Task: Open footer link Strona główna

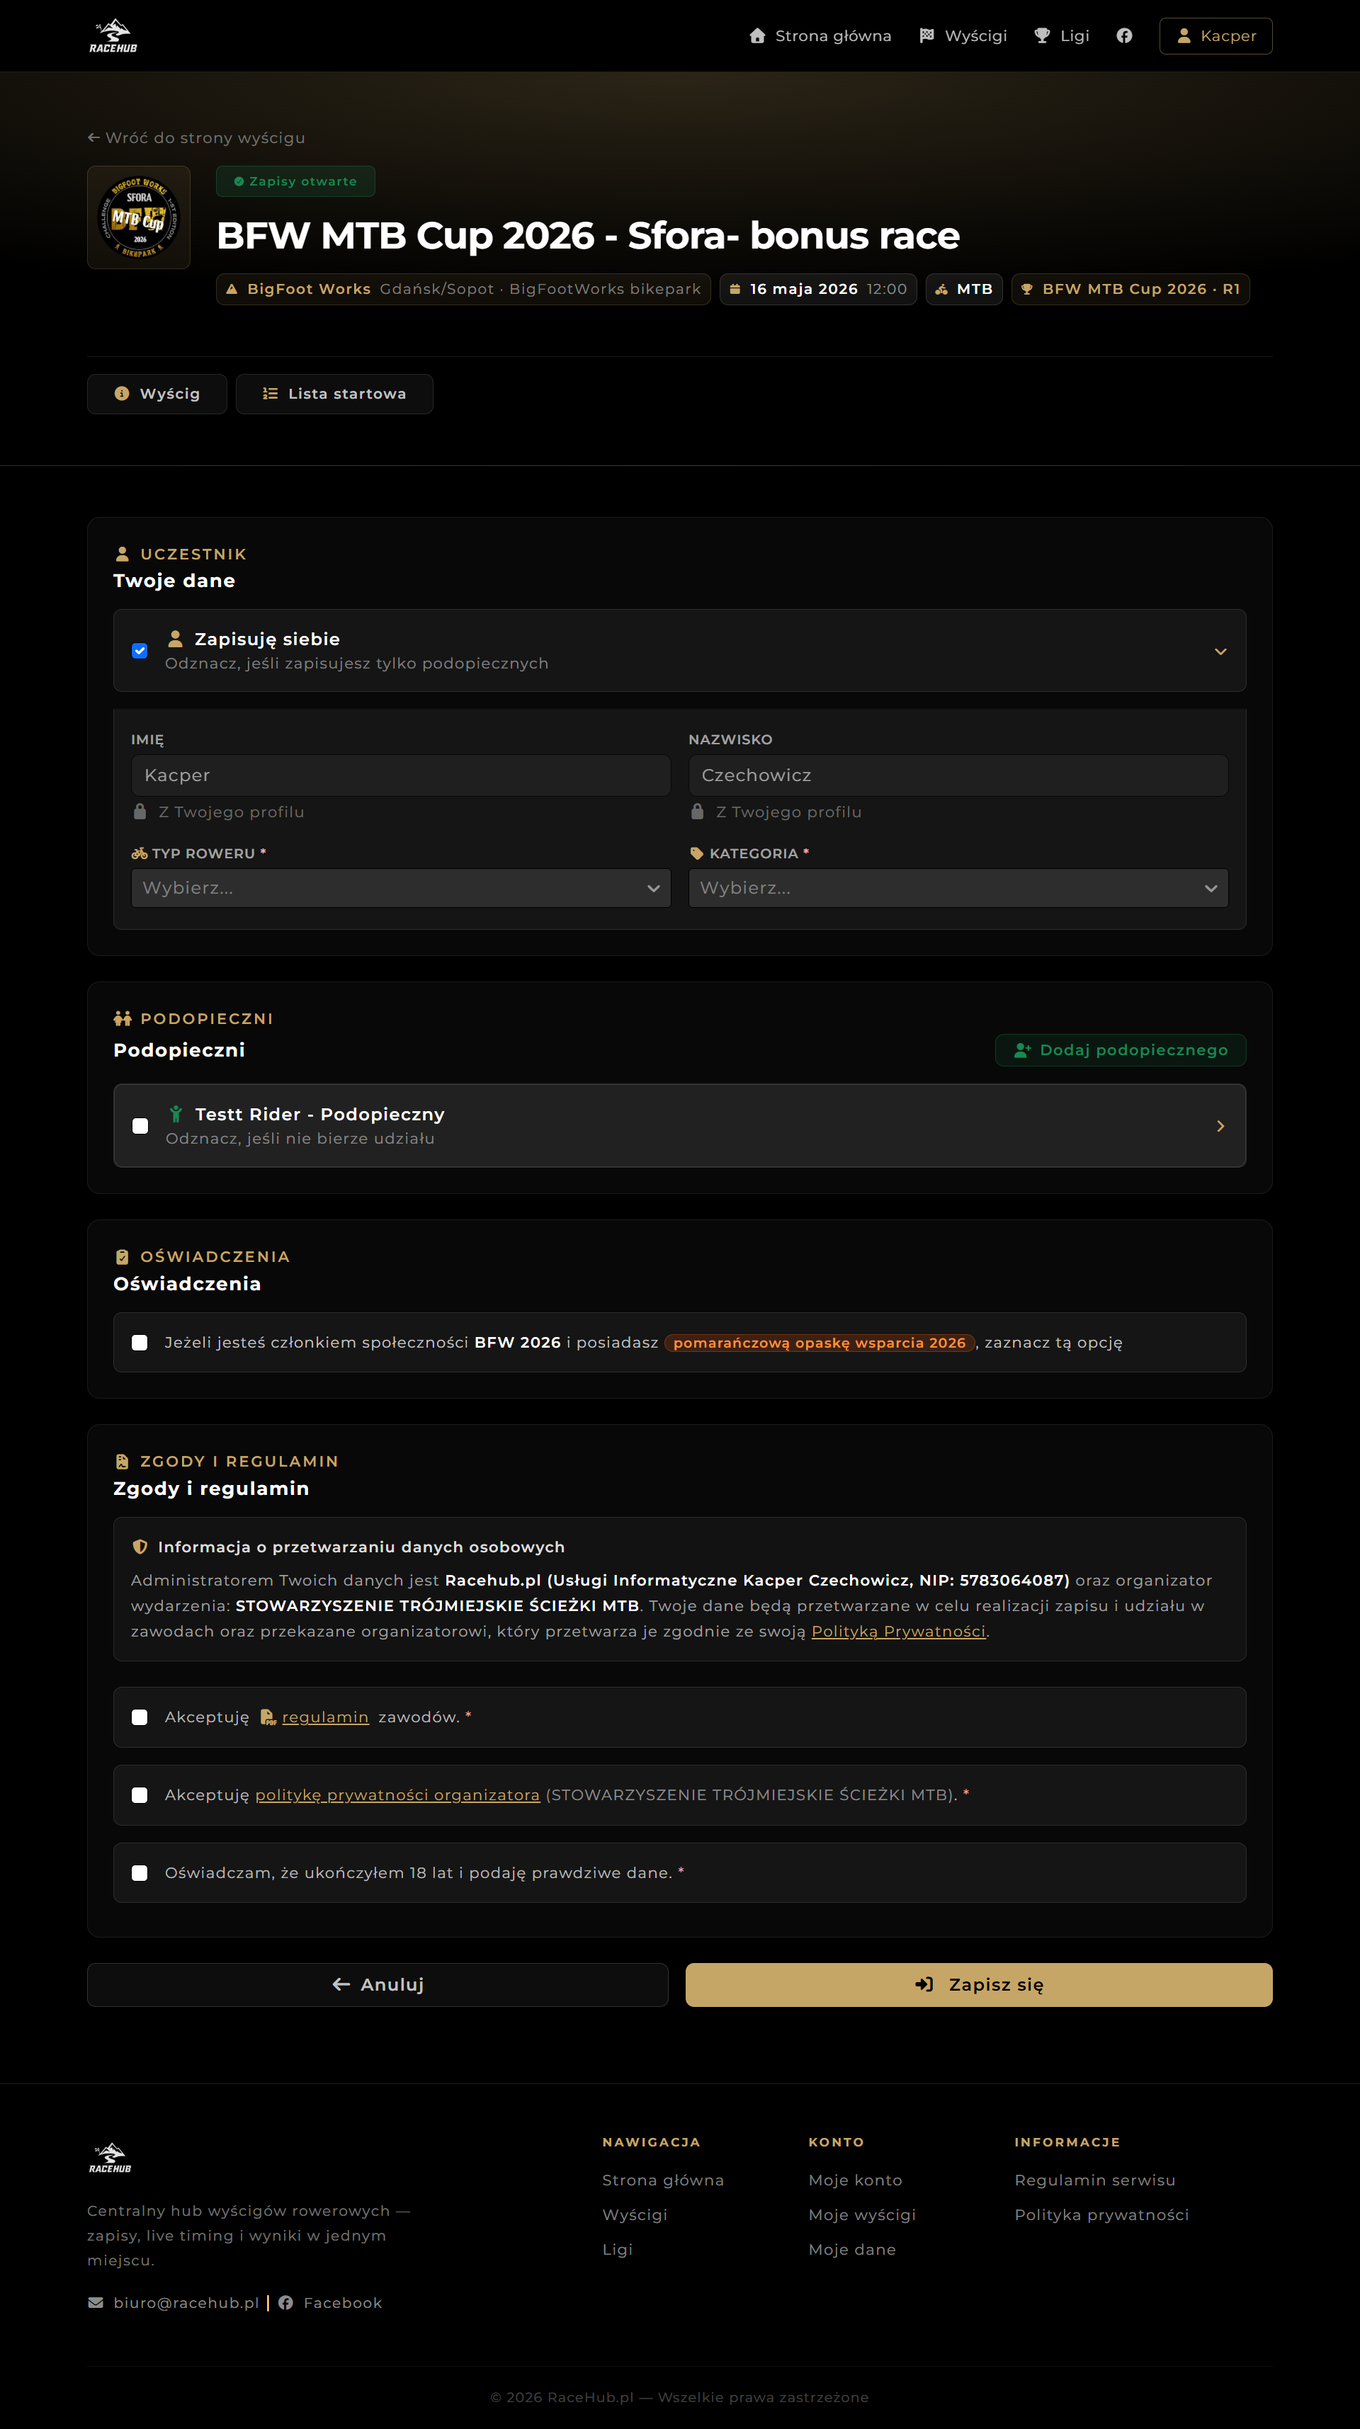Action: point(663,2180)
